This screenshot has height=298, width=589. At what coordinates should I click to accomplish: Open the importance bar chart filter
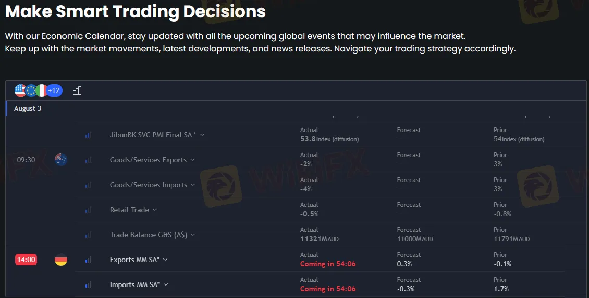[x=77, y=90]
